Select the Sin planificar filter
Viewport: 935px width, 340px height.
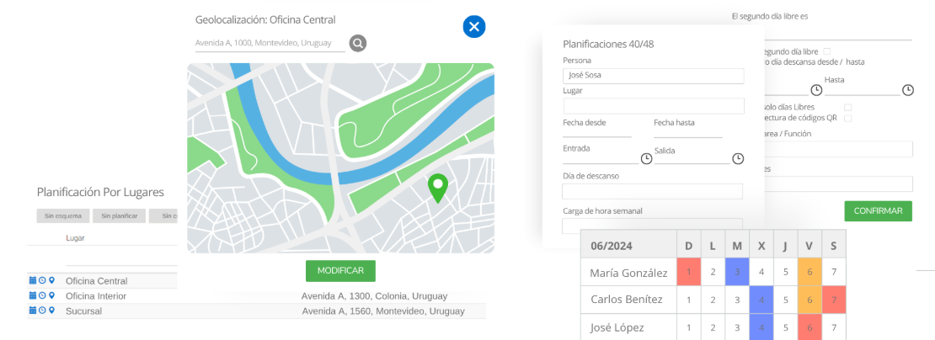tap(120, 216)
